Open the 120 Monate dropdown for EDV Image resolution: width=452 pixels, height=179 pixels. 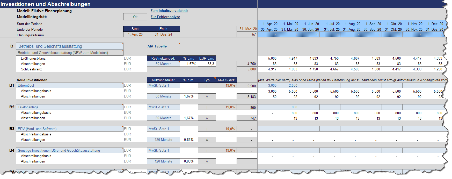click(x=163, y=140)
